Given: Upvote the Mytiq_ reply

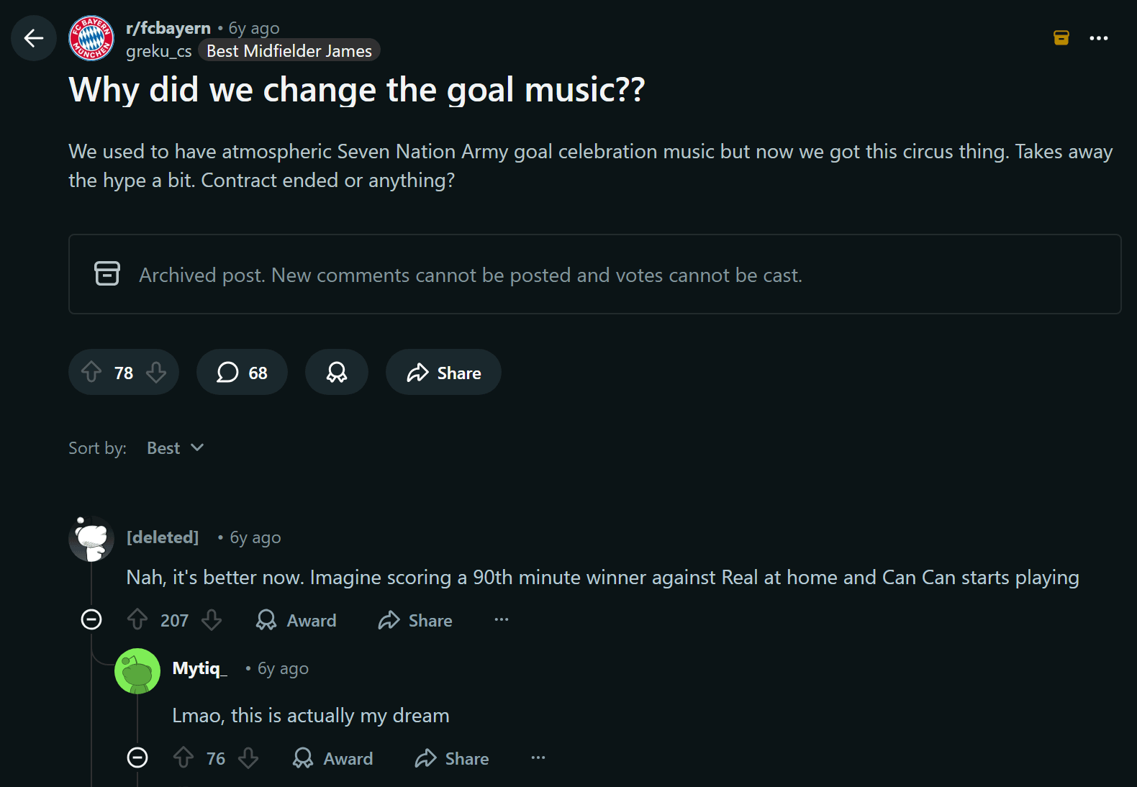Looking at the screenshot, I should tap(184, 758).
